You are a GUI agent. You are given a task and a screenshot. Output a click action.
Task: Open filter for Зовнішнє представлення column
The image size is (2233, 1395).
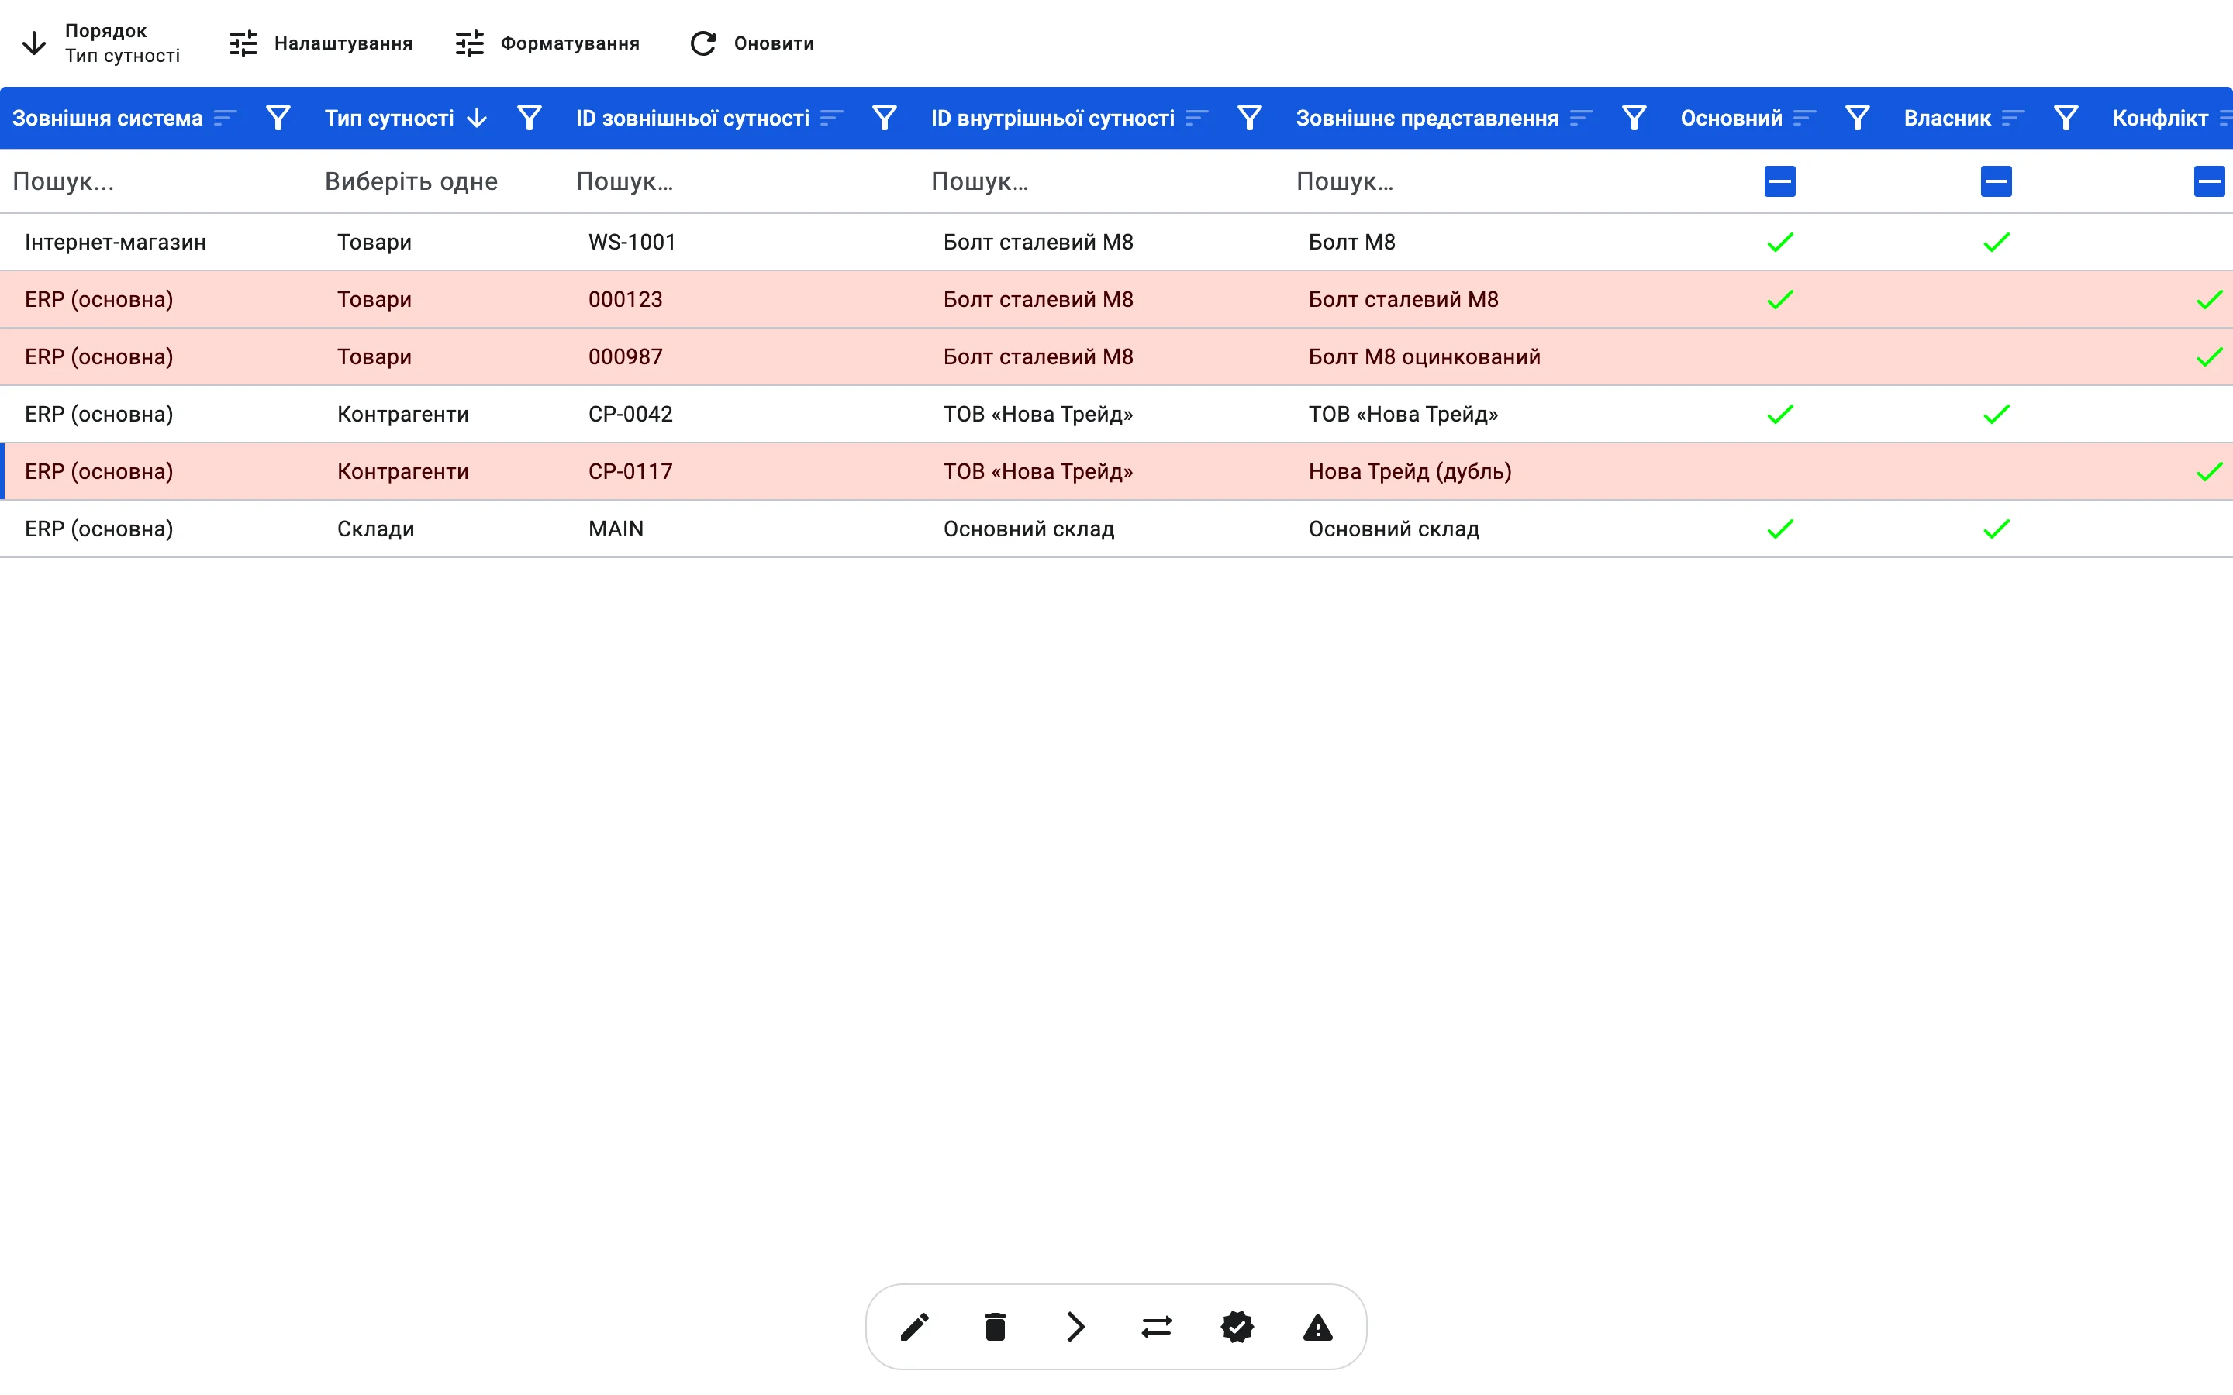pyautogui.click(x=1634, y=118)
